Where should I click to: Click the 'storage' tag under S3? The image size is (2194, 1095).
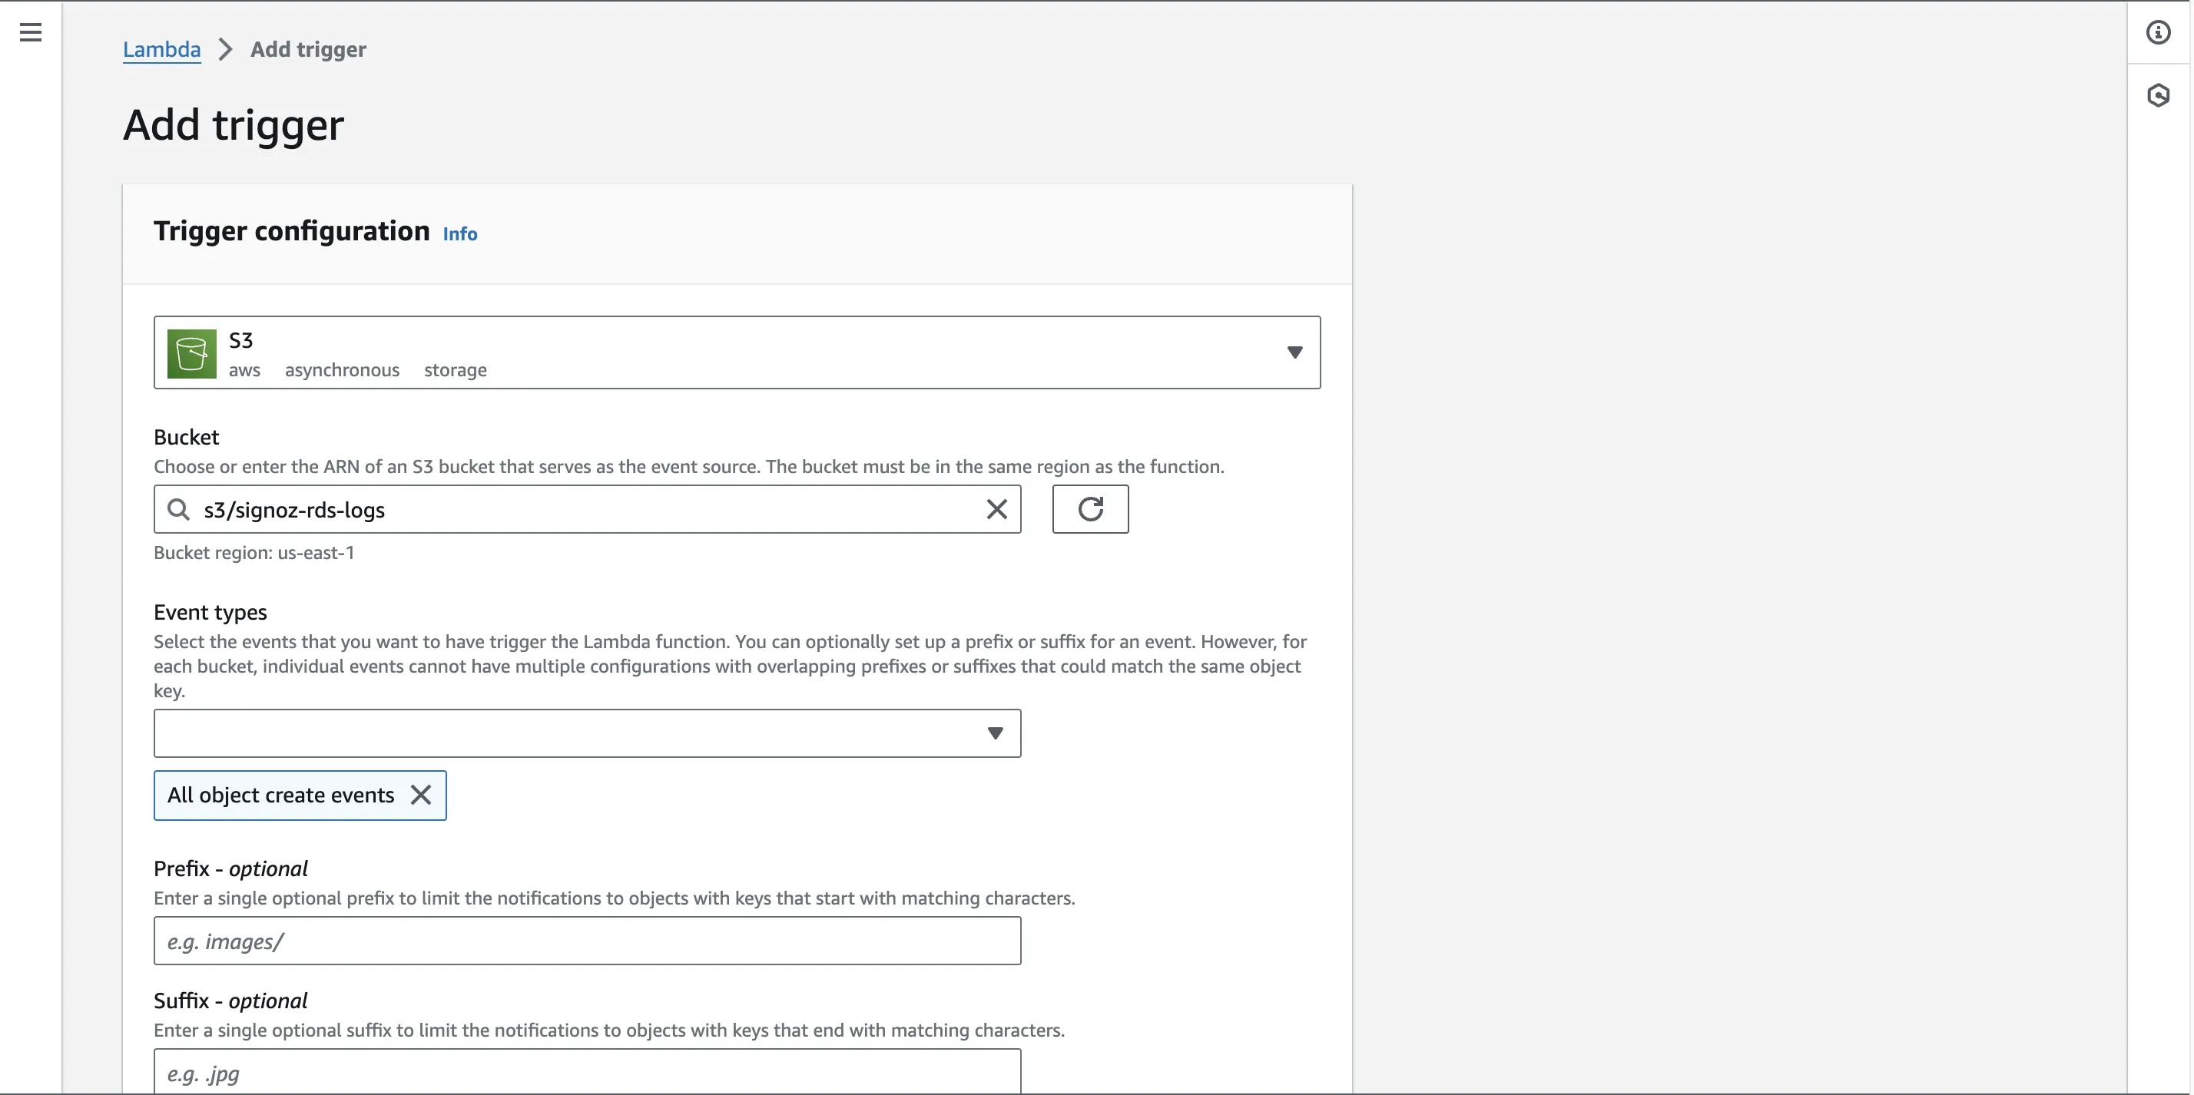pos(456,370)
